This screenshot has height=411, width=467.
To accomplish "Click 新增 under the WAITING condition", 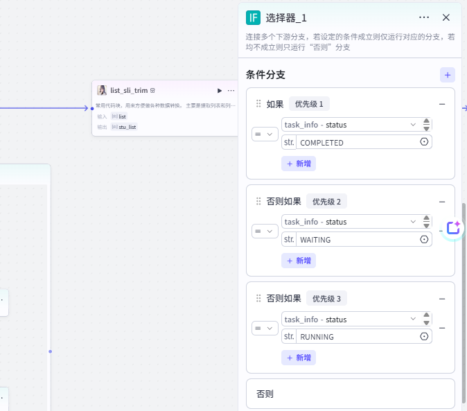I will (x=298, y=261).
